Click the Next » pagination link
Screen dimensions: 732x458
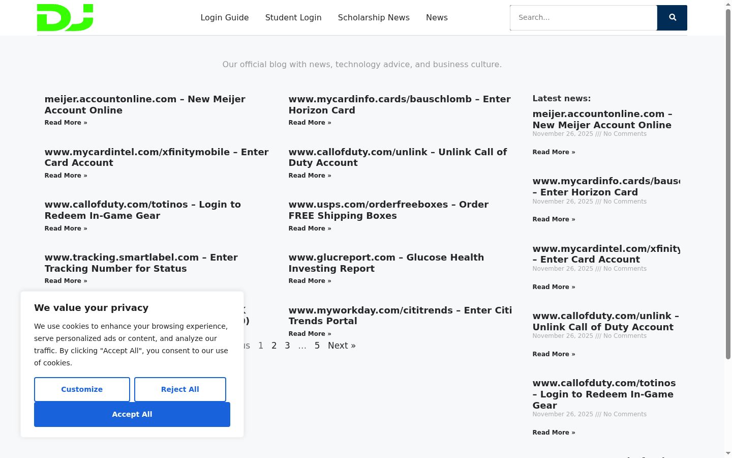(x=342, y=346)
